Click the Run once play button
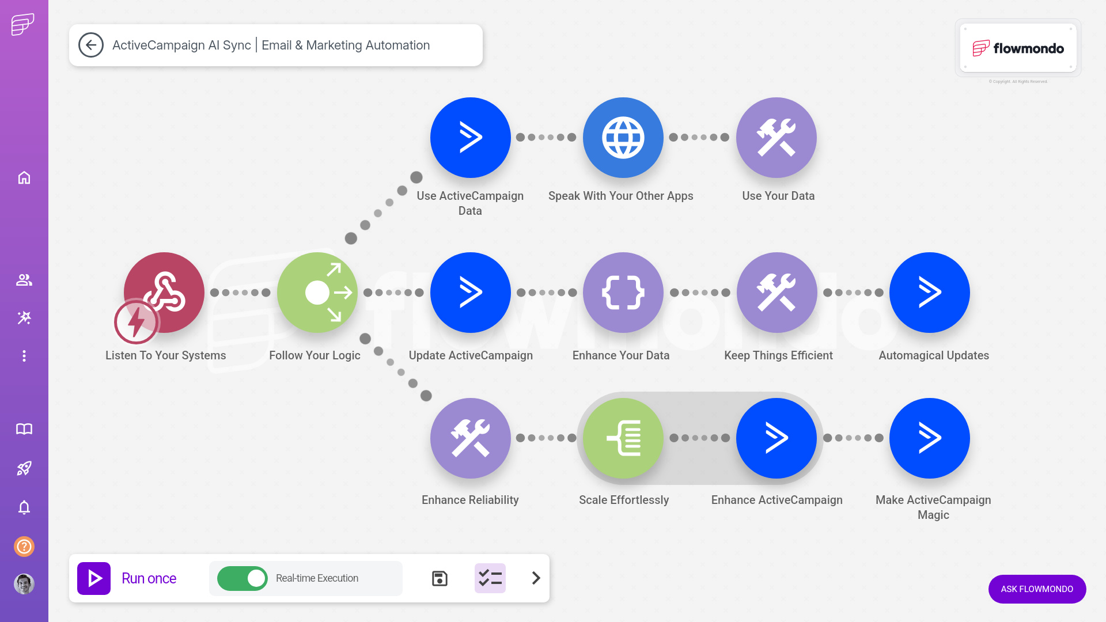Image resolution: width=1106 pixels, height=622 pixels. (94, 578)
